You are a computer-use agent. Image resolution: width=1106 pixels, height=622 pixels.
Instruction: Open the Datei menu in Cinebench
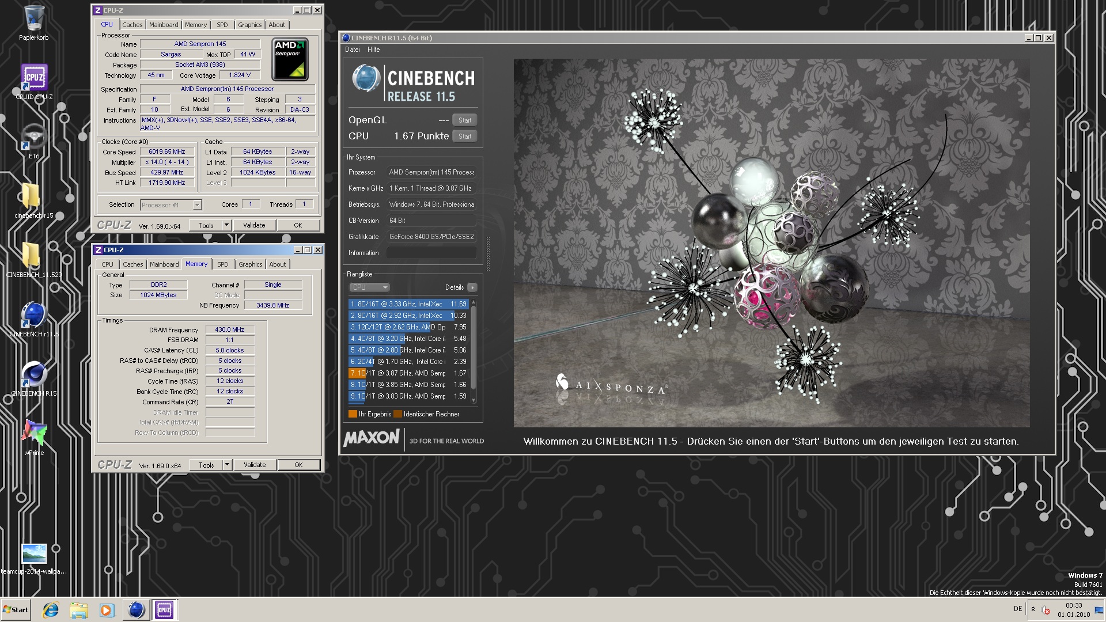pyautogui.click(x=352, y=50)
